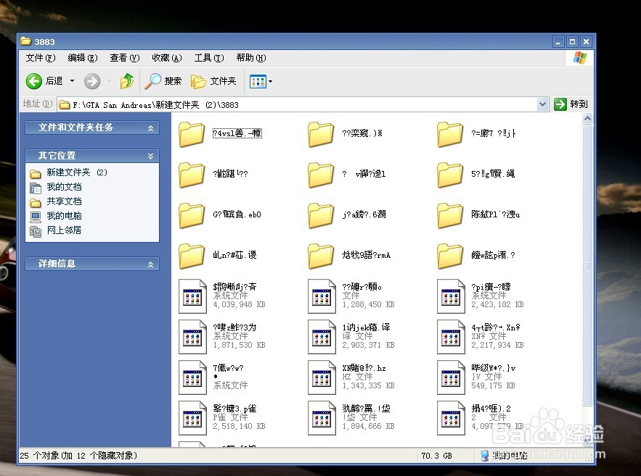The width and height of the screenshot is (641, 476).
Task: Select the first folder in the file list
Action: click(x=191, y=134)
